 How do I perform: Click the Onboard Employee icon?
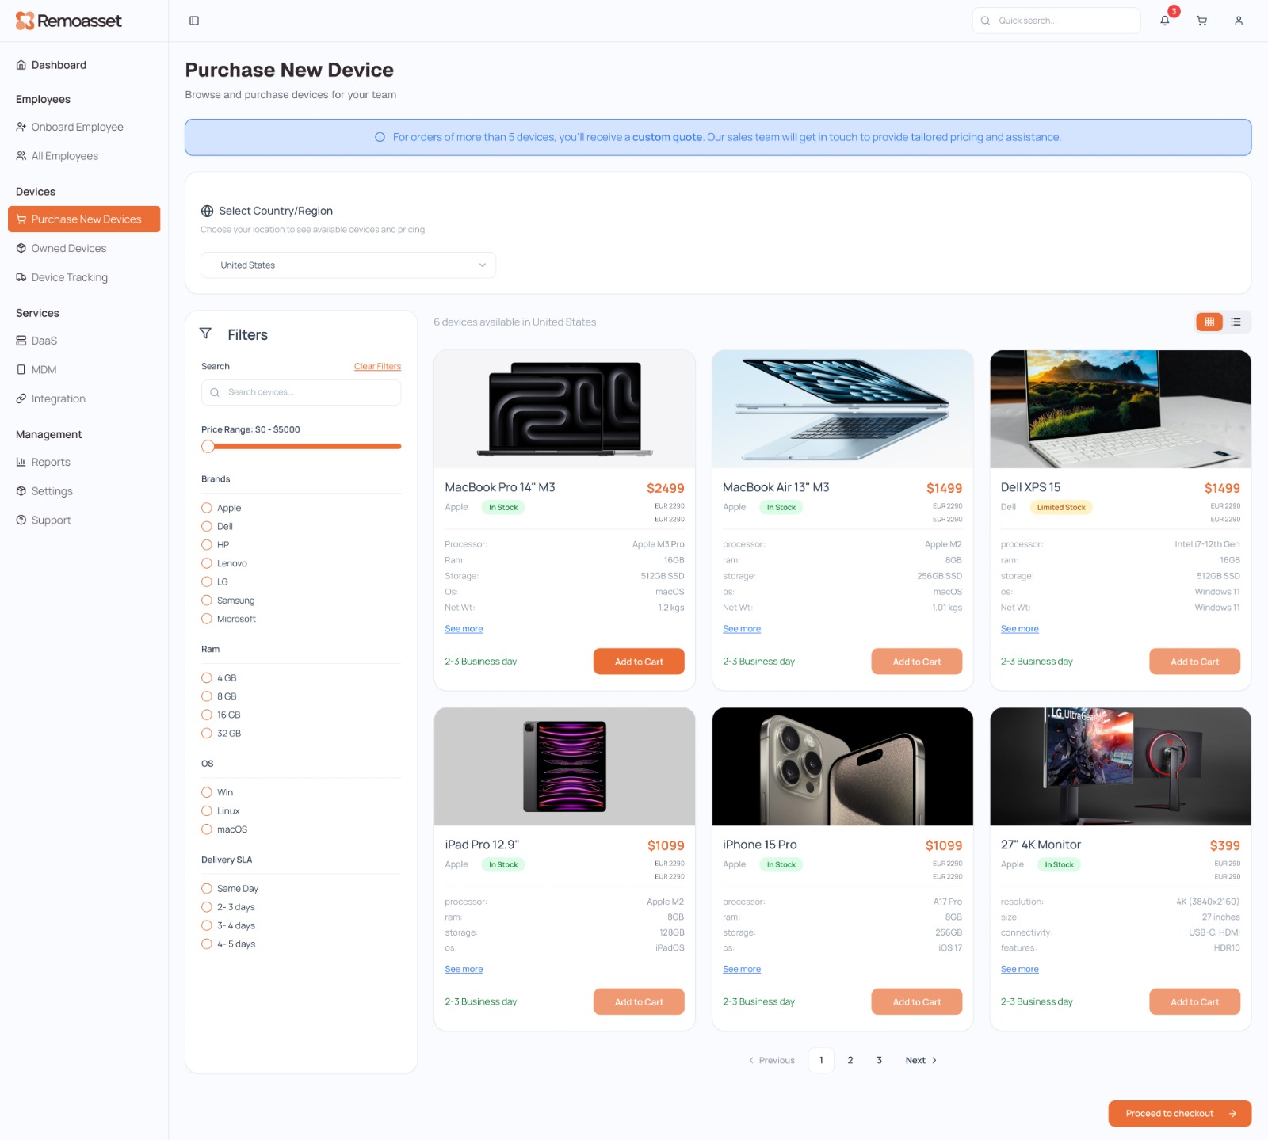21,127
